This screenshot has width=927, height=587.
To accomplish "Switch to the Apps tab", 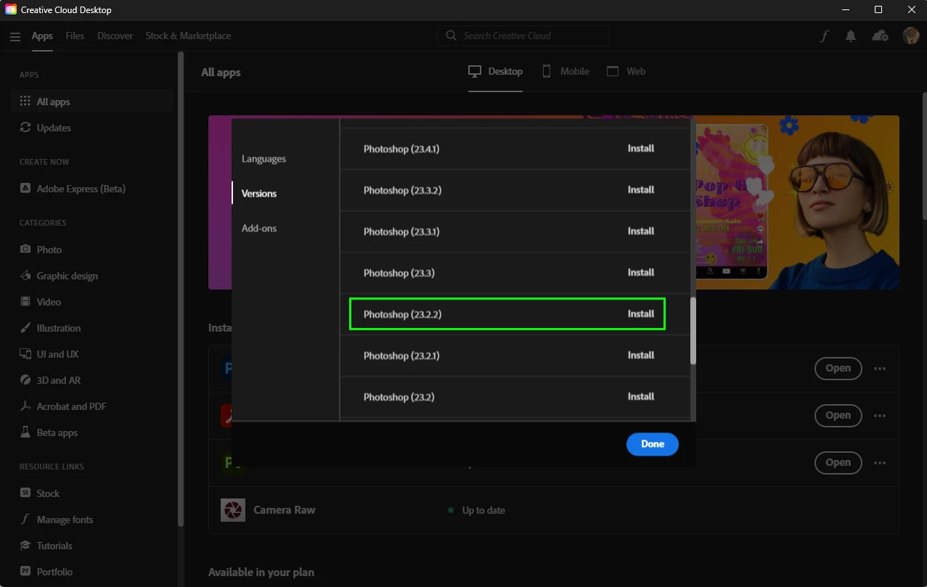I will click(x=42, y=36).
